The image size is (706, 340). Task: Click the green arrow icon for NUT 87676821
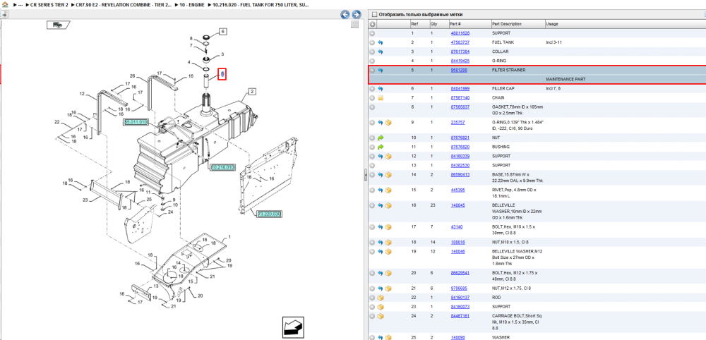pyautogui.click(x=380, y=138)
